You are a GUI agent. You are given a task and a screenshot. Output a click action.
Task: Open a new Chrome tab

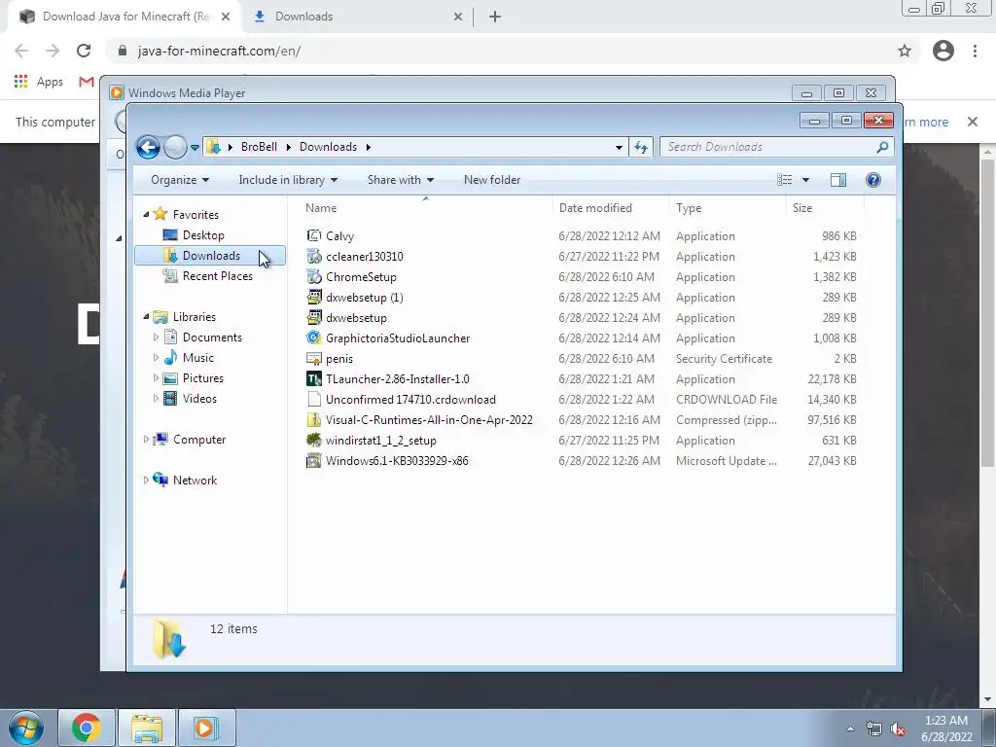click(495, 17)
